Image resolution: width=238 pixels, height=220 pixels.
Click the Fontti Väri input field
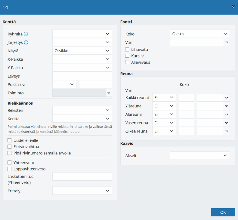[x=196, y=42]
